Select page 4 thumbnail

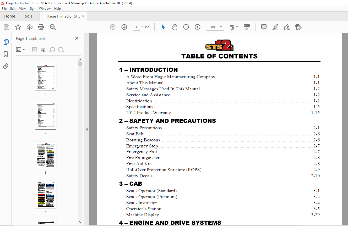click(x=46, y=195)
